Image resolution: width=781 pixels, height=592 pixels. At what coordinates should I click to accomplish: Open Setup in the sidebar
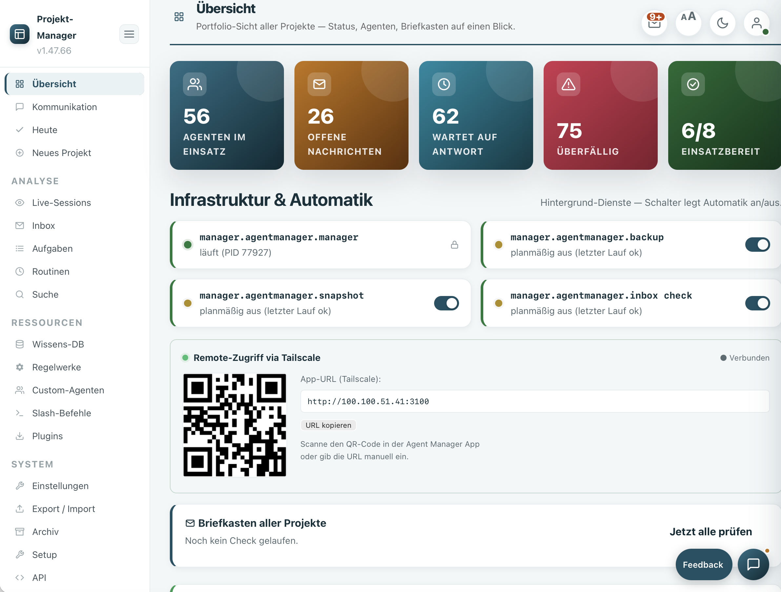[74, 555]
